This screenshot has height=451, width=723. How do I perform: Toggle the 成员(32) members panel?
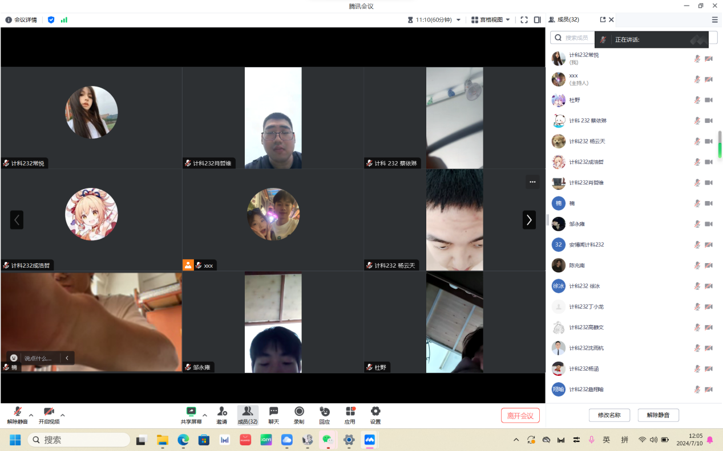tap(248, 415)
